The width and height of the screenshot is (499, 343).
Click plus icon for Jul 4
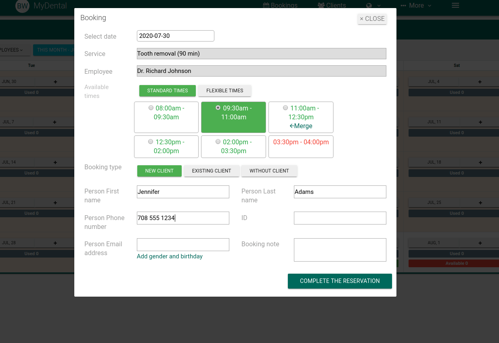(x=480, y=82)
